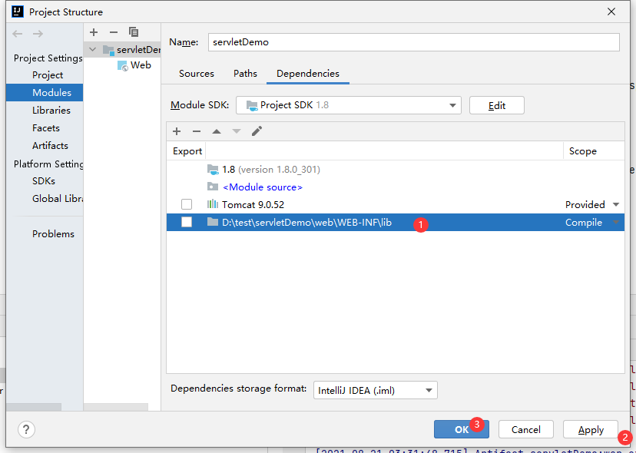Add a dependency with the plus icon
Image resolution: width=636 pixels, height=453 pixels.
click(177, 131)
